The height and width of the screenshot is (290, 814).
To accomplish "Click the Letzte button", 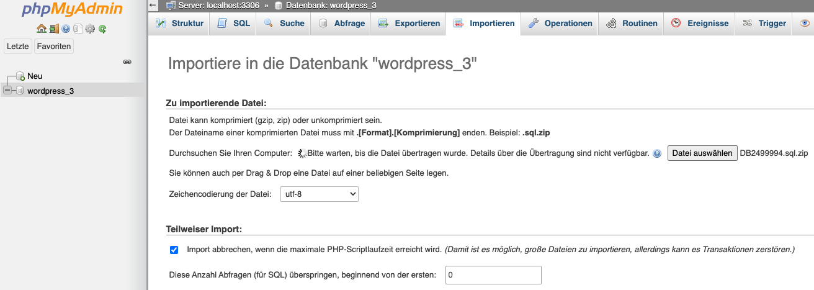I will [18, 46].
